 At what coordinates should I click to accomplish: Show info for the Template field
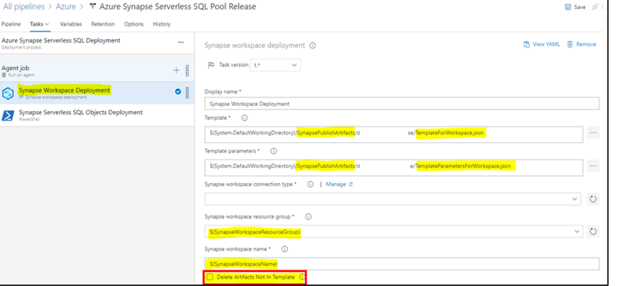coord(245,118)
